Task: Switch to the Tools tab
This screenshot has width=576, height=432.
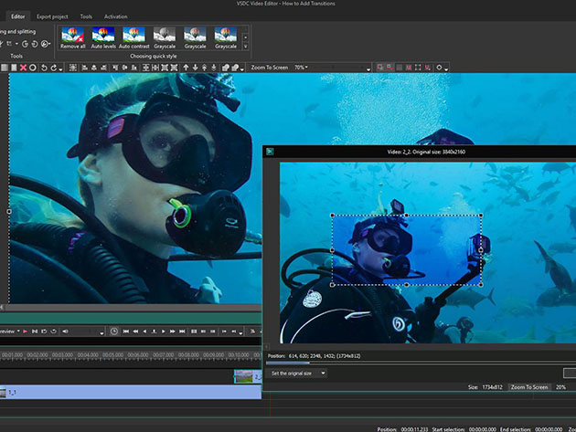Action: [x=86, y=16]
